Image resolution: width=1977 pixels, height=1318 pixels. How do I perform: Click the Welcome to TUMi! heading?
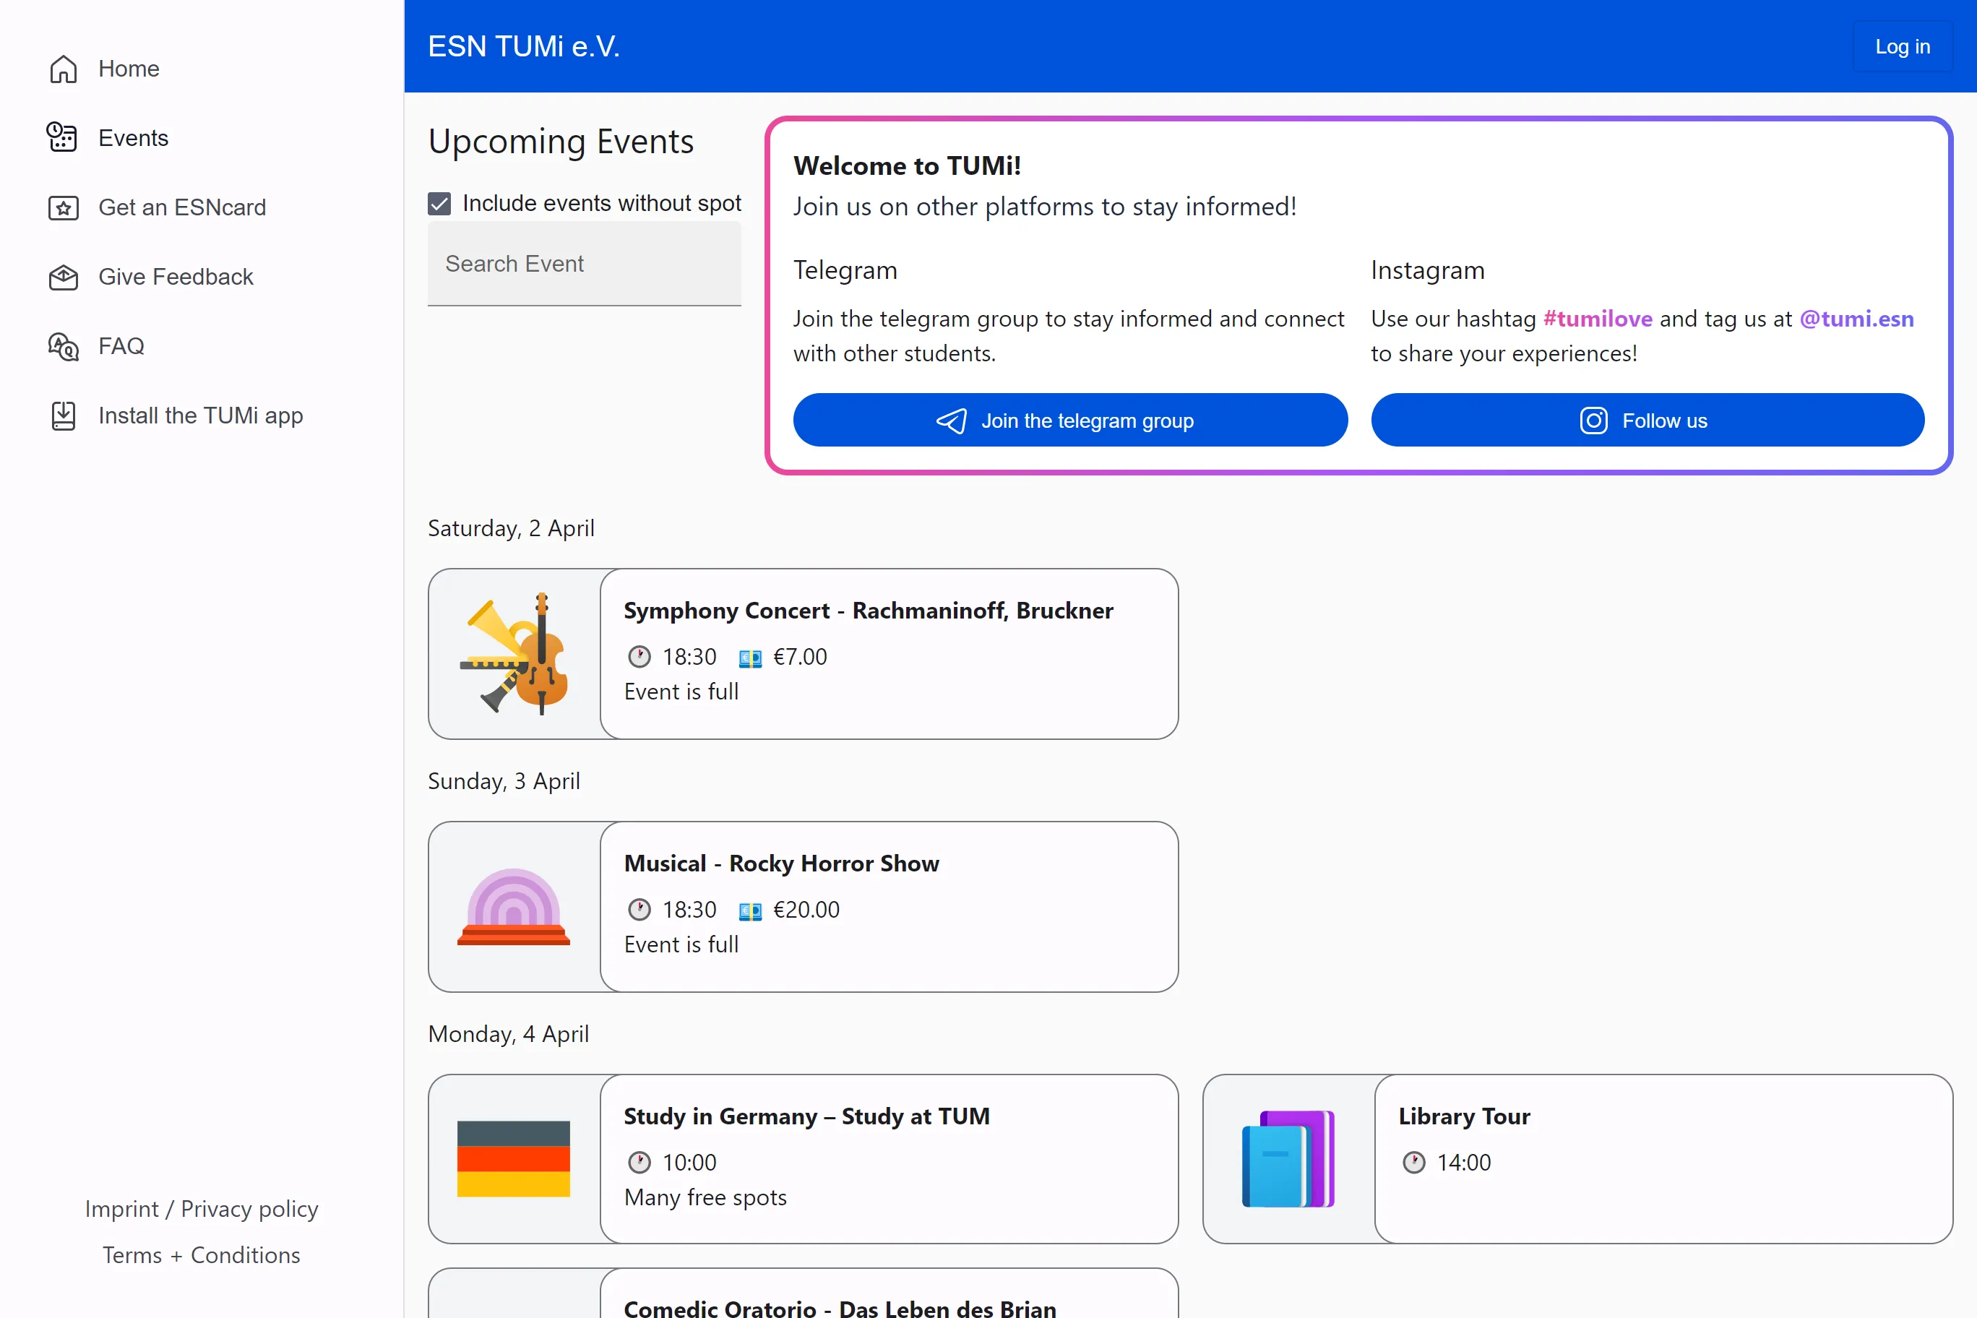[907, 165]
